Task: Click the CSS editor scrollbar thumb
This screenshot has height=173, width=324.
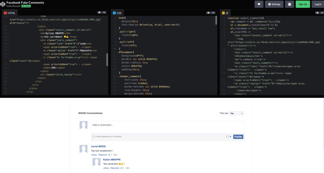Action: coord(216,20)
